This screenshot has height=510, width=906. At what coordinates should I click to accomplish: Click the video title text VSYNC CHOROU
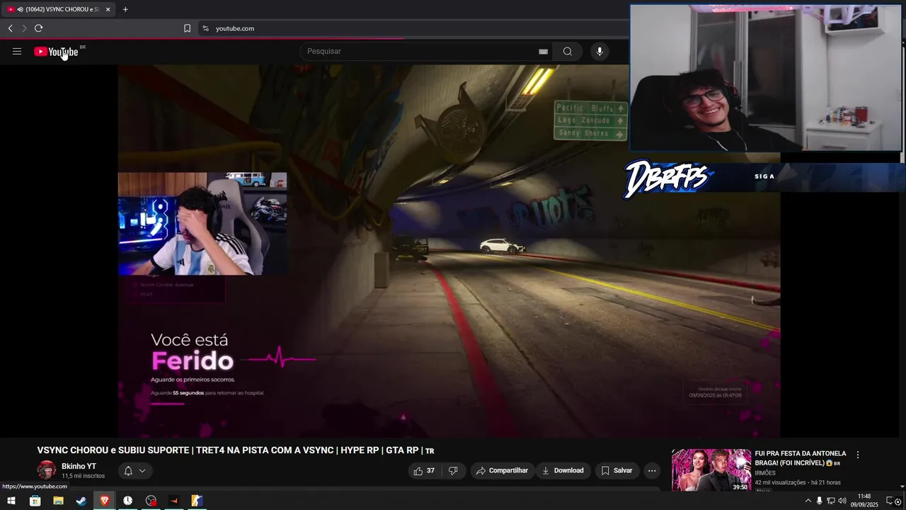pos(235,450)
